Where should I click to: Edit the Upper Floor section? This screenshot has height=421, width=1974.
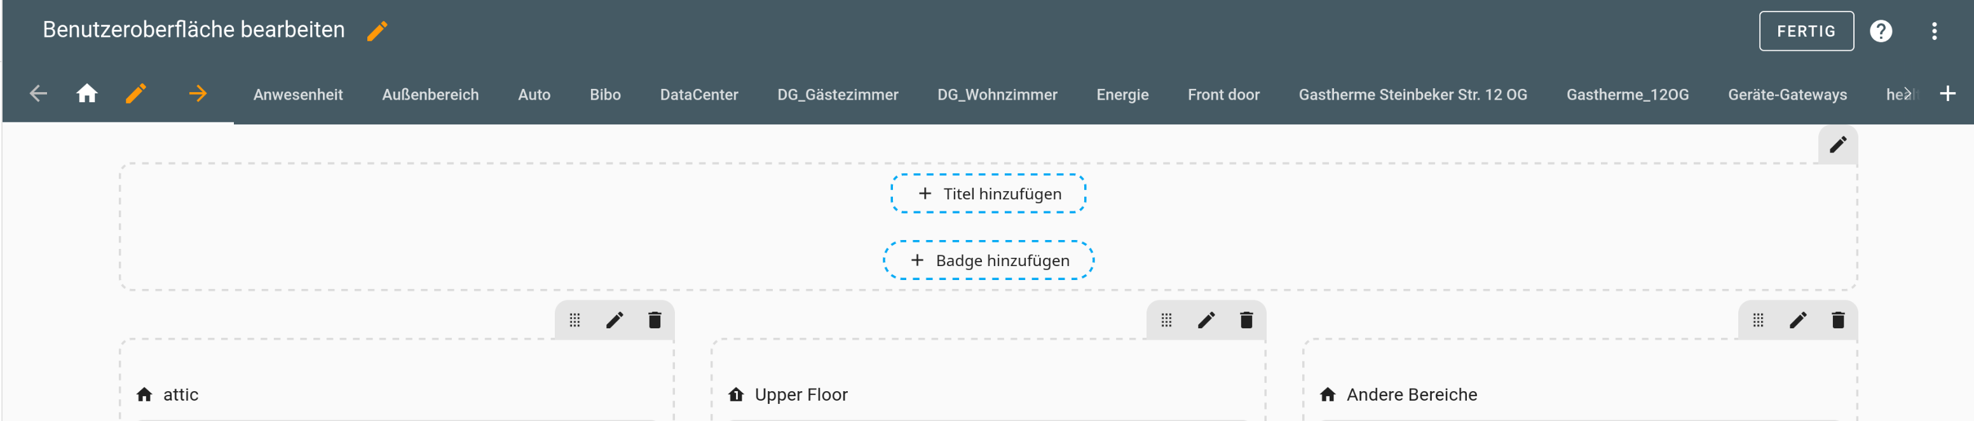pyautogui.click(x=1206, y=320)
